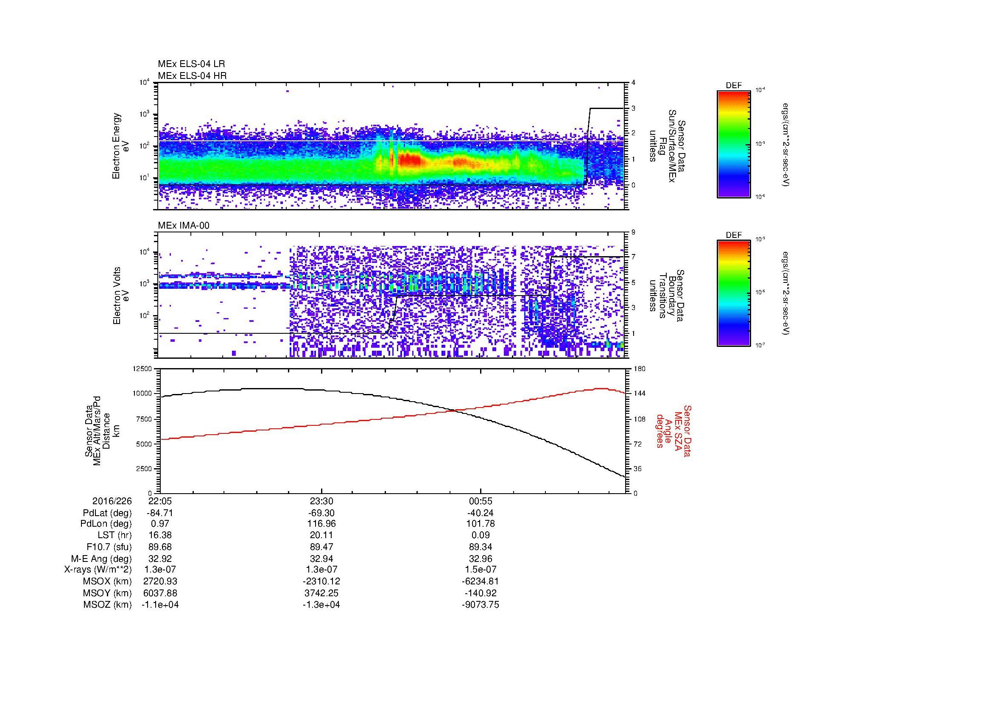Click the 'Electron Volts eV' axis label
This screenshot has height=701, width=992.
tap(121, 296)
